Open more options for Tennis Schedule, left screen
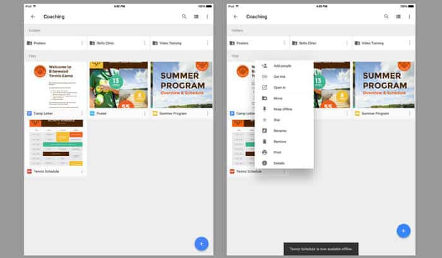The width and height of the screenshot is (442, 258). click(x=82, y=171)
